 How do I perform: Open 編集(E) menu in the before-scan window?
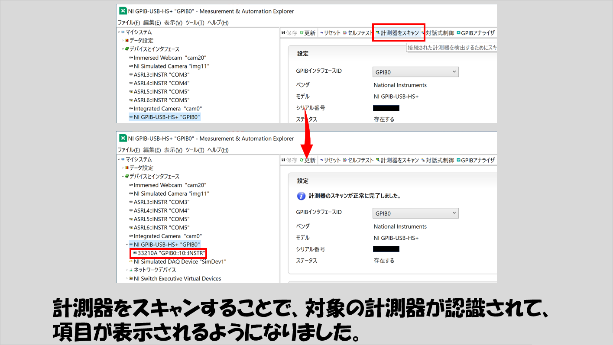(152, 23)
